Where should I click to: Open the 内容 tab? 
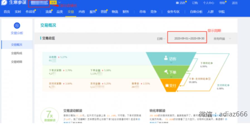82,12
